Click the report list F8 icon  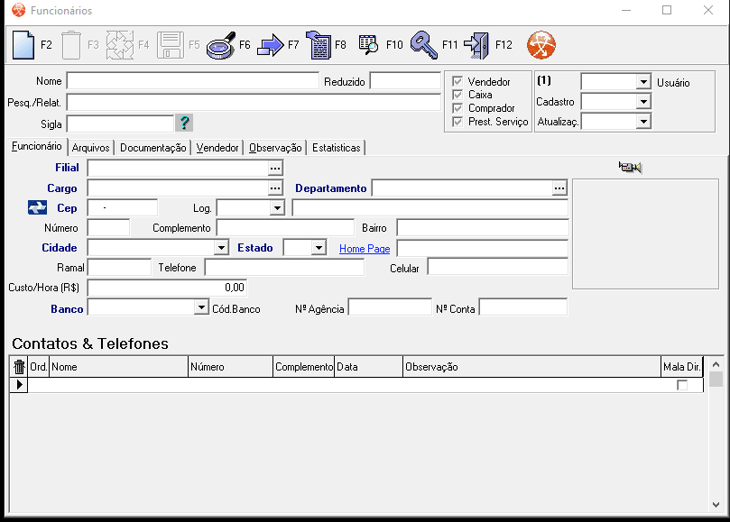(319, 44)
